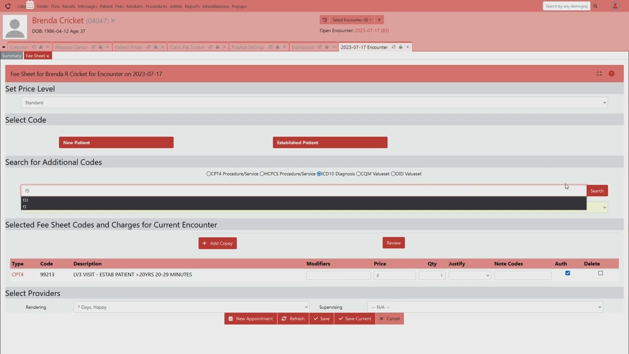Open the Fees menu
This screenshot has width=629, height=354.
coord(119,6)
